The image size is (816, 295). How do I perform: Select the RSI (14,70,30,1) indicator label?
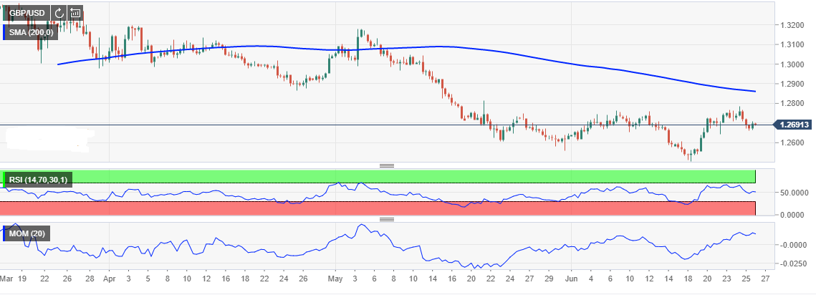pyautogui.click(x=38, y=180)
